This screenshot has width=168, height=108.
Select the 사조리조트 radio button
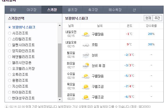(x=9, y=33)
